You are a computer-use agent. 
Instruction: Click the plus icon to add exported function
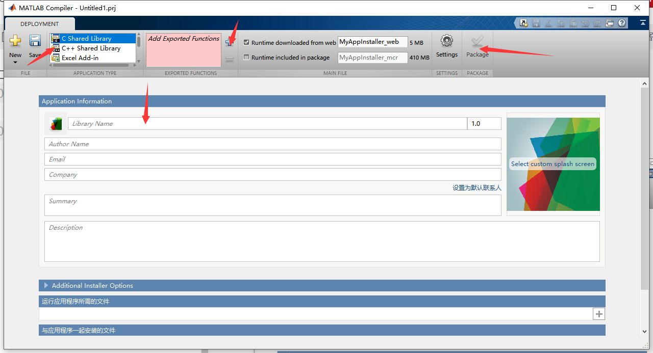tap(230, 43)
